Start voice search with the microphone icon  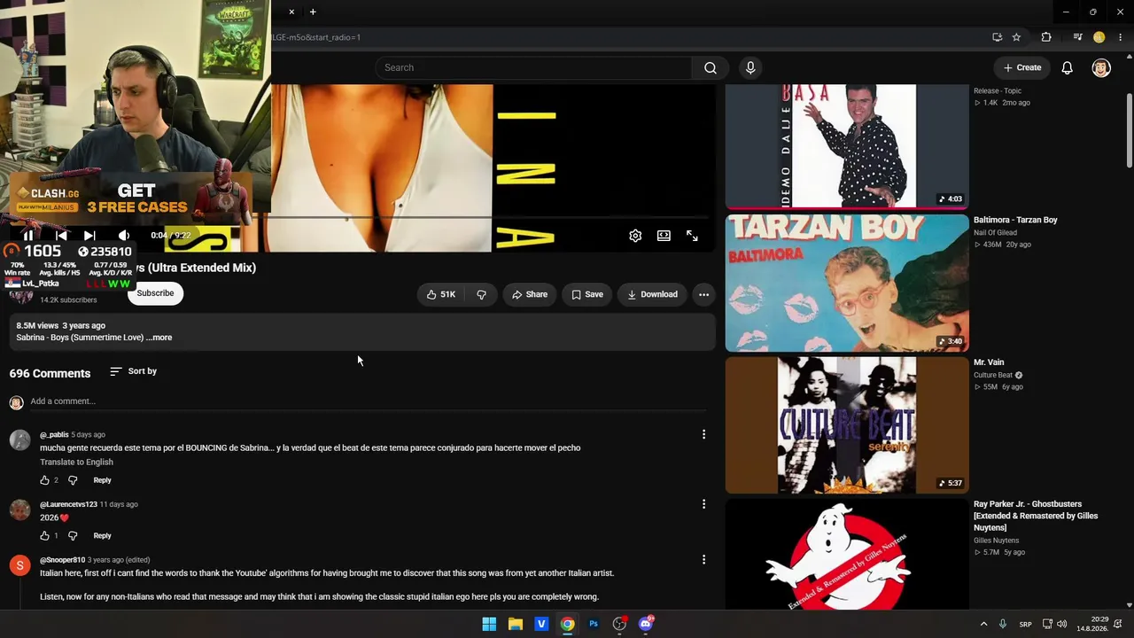point(750,67)
